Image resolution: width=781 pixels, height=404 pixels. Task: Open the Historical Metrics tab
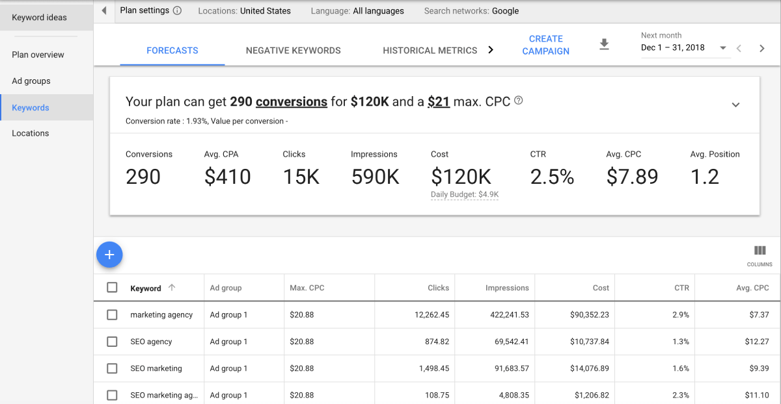[430, 50]
